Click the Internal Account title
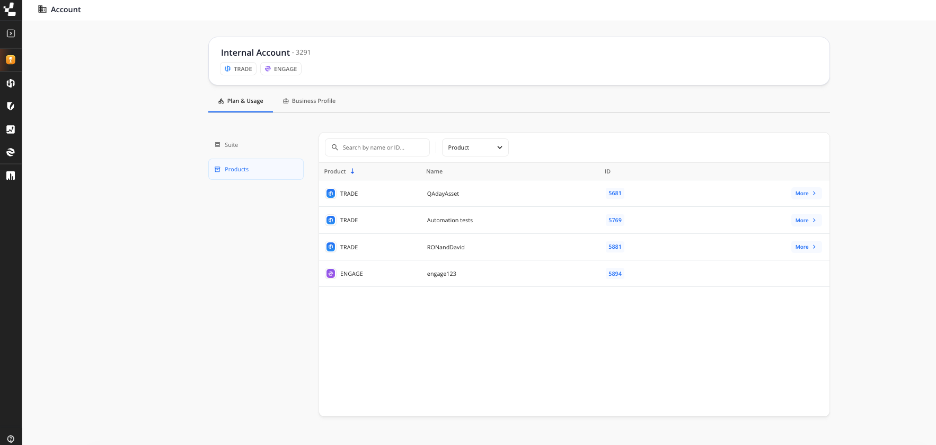 click(255, 53)
